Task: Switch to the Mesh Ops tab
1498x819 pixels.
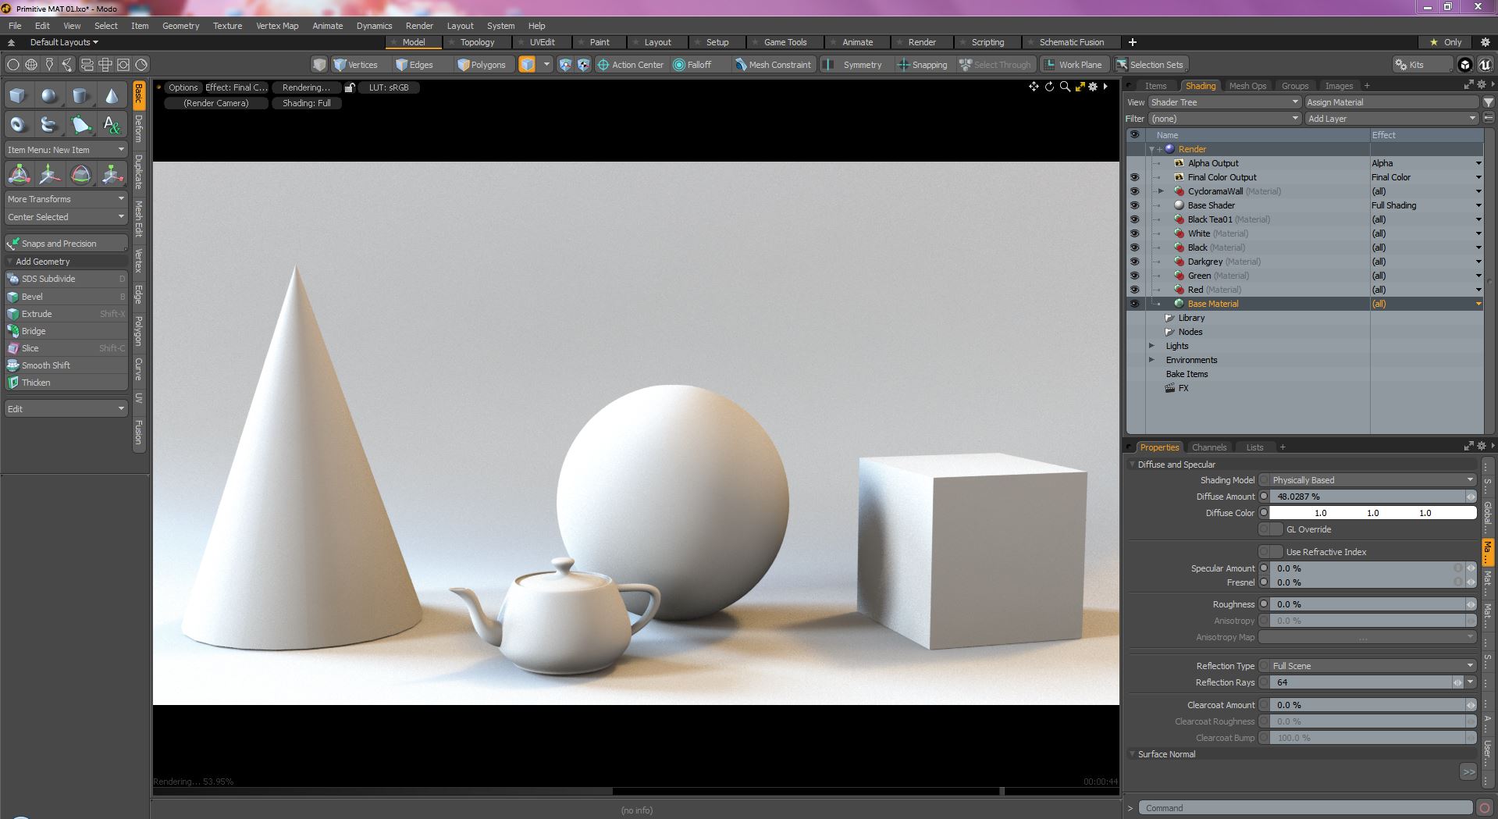Action: 1247,86
